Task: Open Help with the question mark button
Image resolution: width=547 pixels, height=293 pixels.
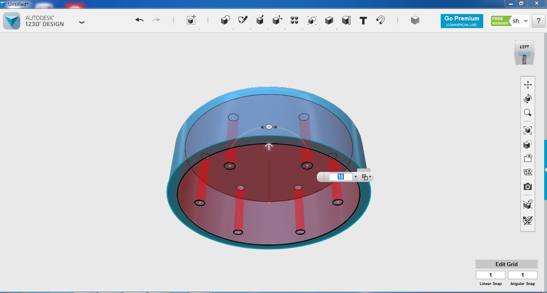Action: pyautogui.click(x=538, y=21)
